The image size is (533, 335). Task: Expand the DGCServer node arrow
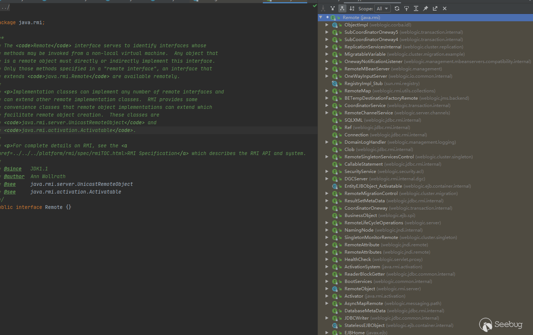point(327,179)
